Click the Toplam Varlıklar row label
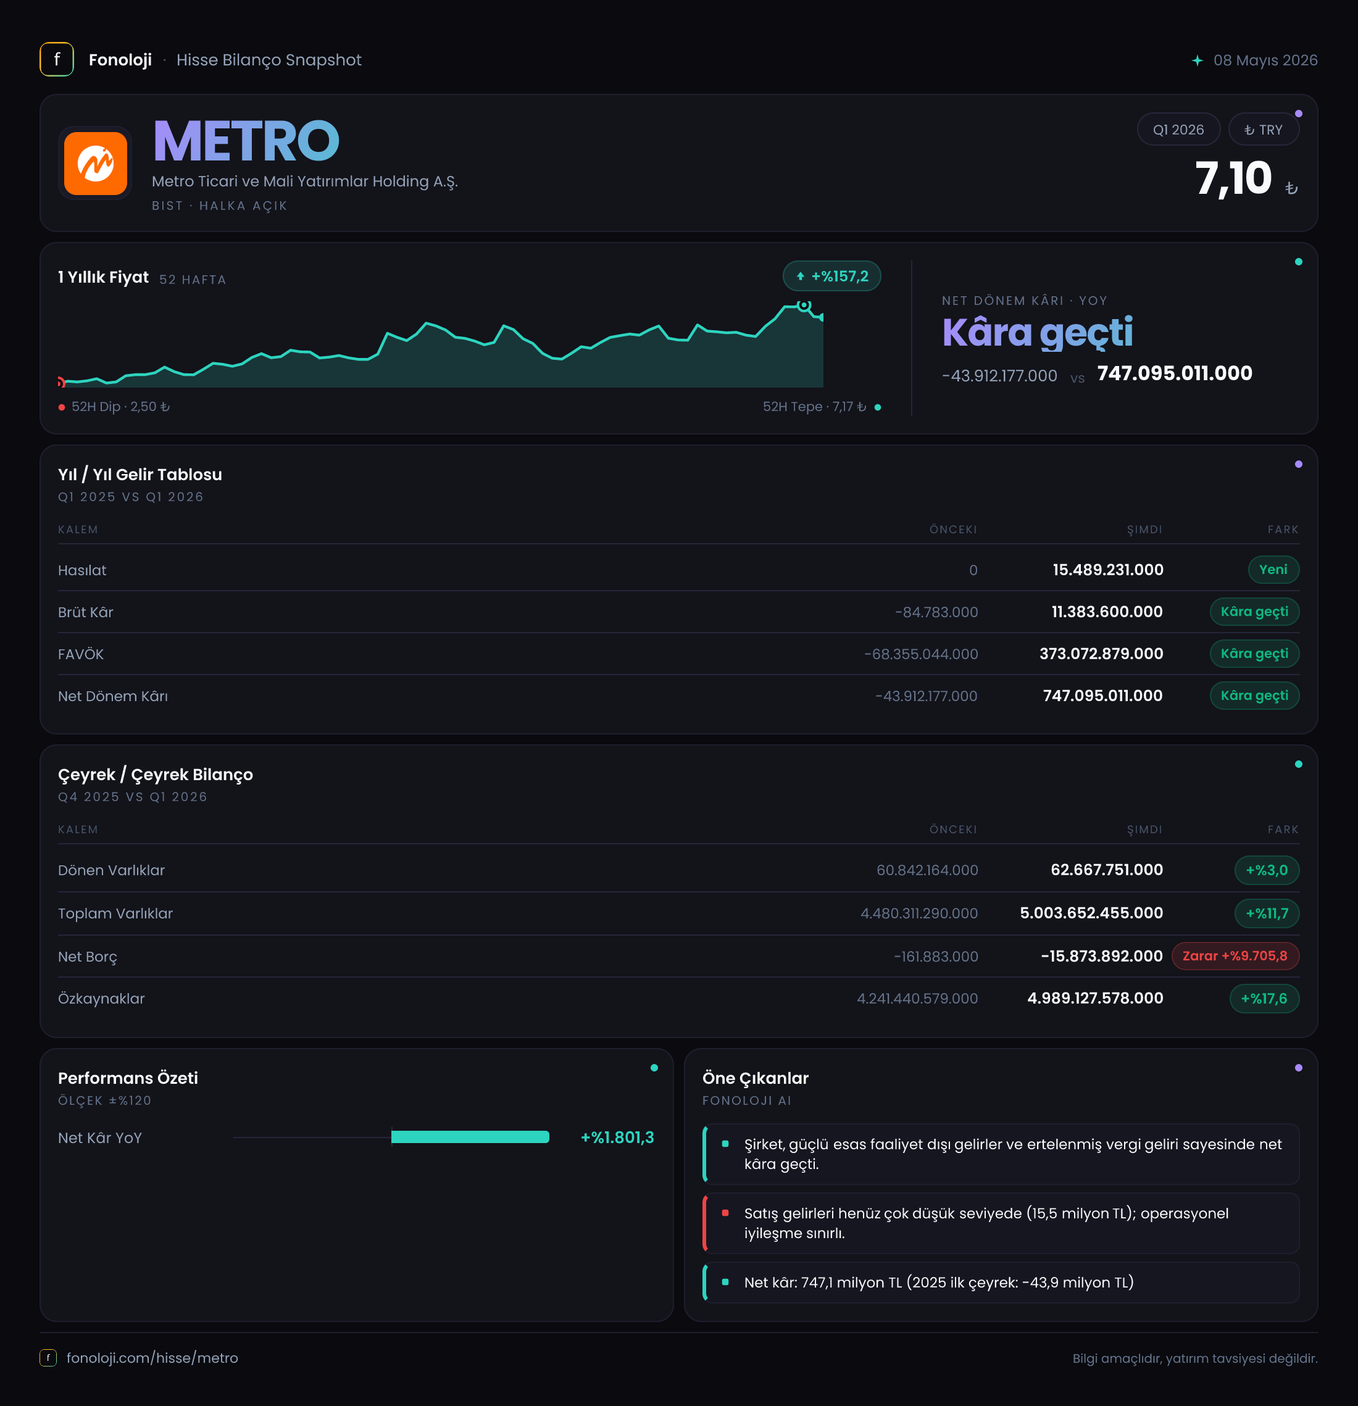This screenshot has width=1358, height=1406. pyautogui.click(x=115, y=913)
